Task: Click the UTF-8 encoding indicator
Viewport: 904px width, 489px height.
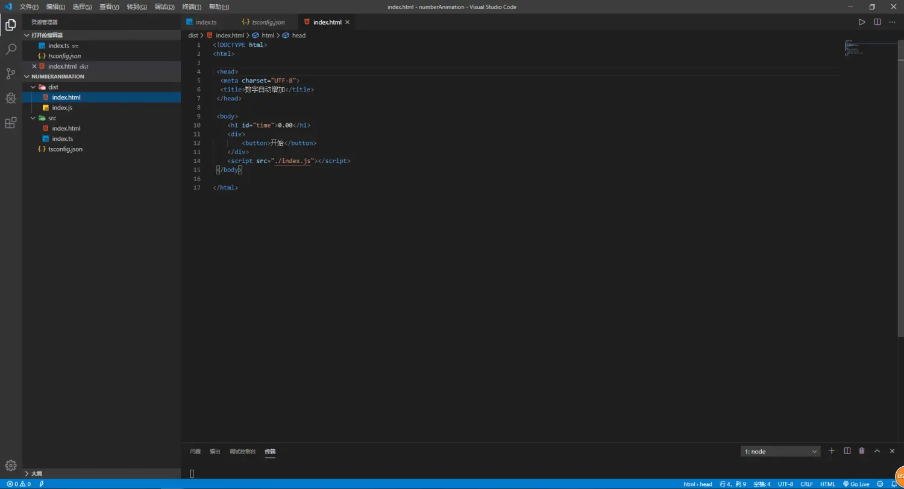Action: click(785, 484)
